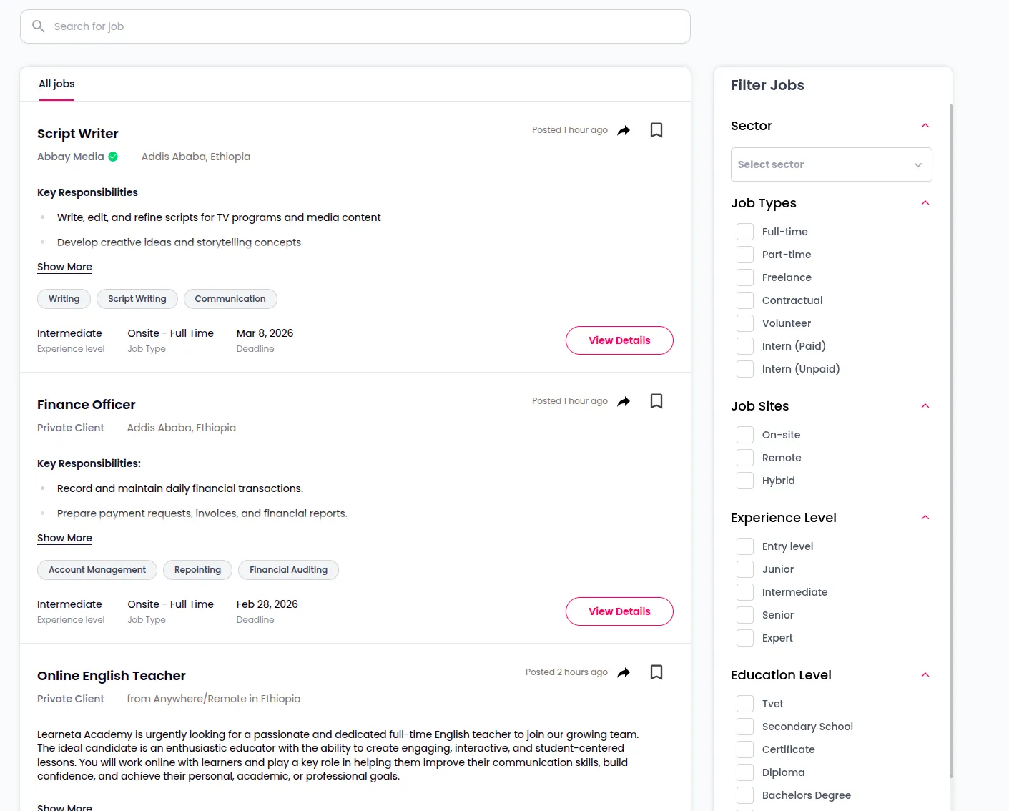Enable the Full-time job type filter
The image size is (1009, 811).
pyautogui.click(x=745, y=232)
